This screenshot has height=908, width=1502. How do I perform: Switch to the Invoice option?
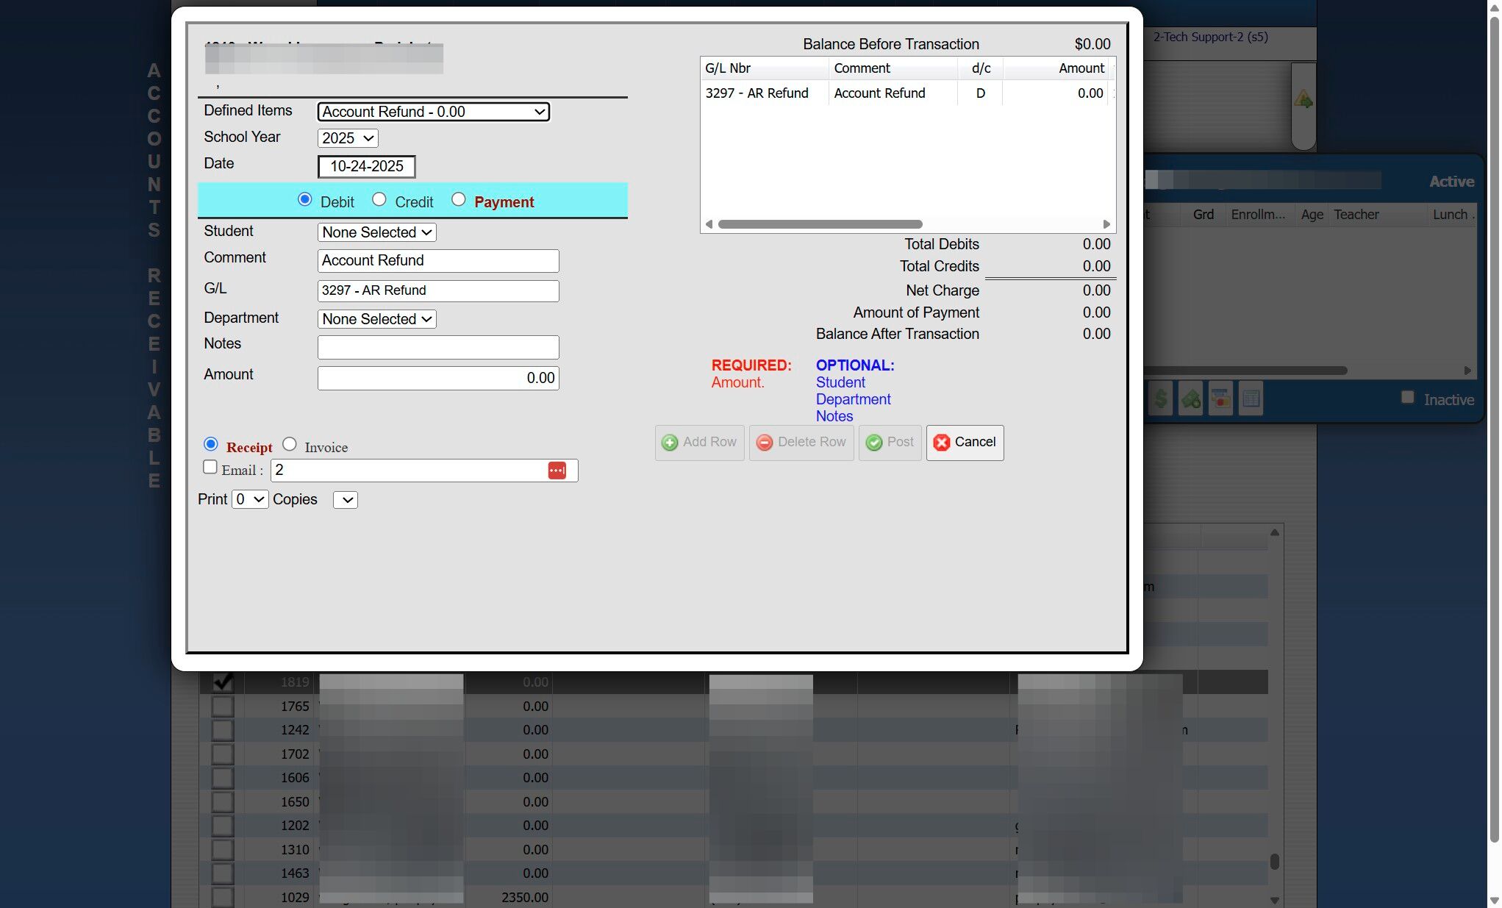pyautogui.click(x=290, y=444)
